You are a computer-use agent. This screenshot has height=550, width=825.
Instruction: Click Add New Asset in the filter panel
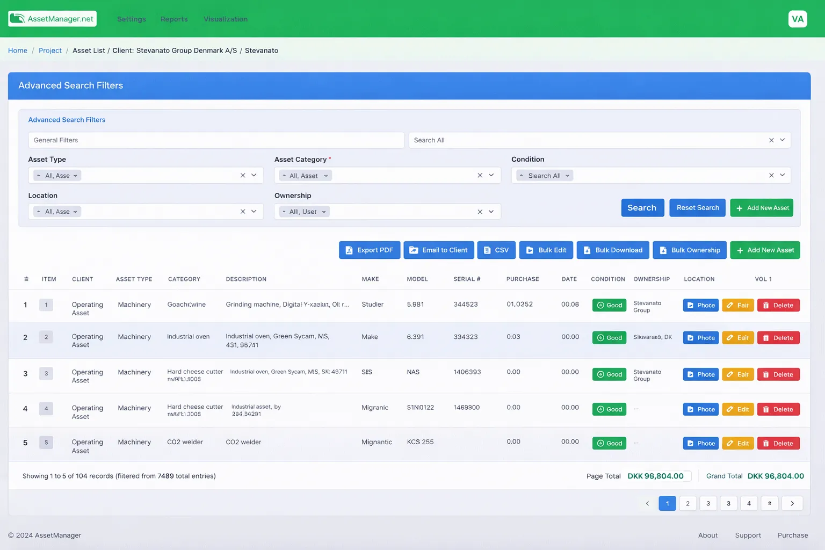coord(762,208)
